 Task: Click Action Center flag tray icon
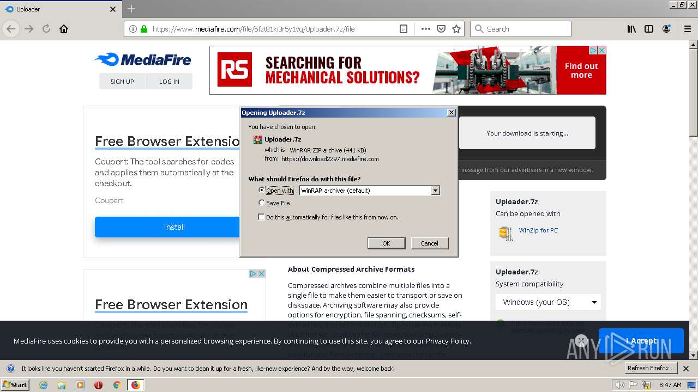(634, 385)
